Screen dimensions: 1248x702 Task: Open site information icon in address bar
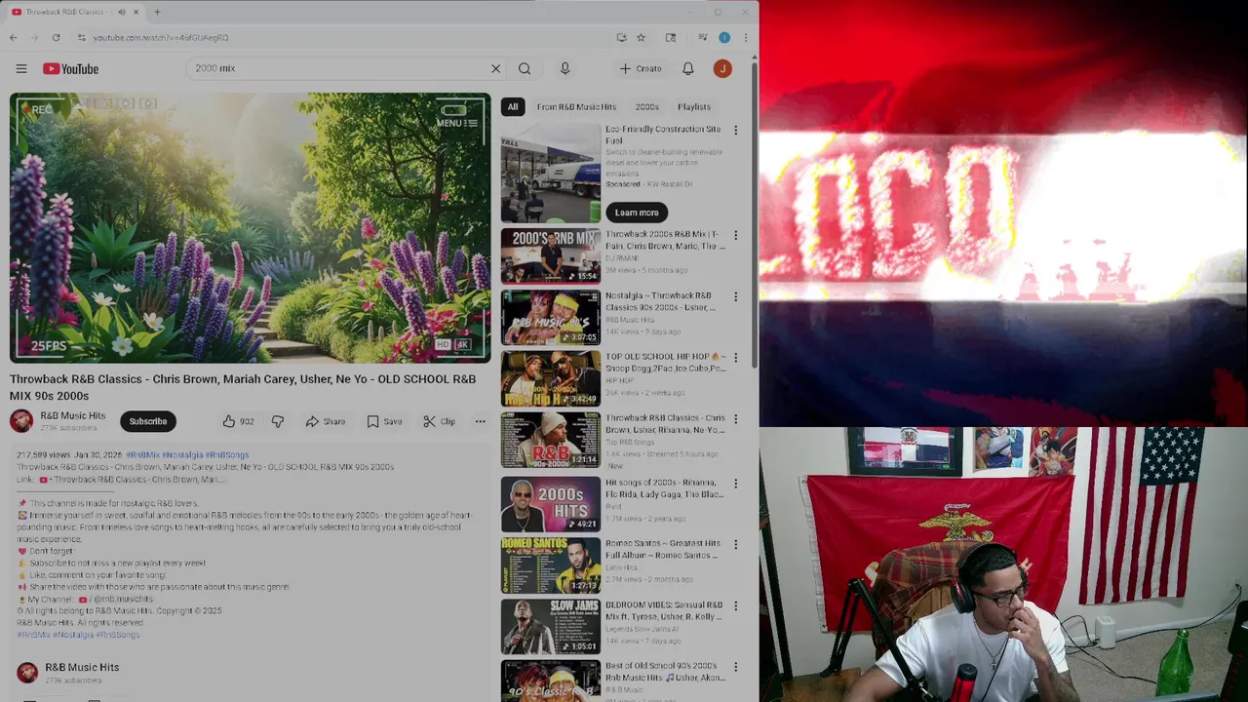pos(82,37)
